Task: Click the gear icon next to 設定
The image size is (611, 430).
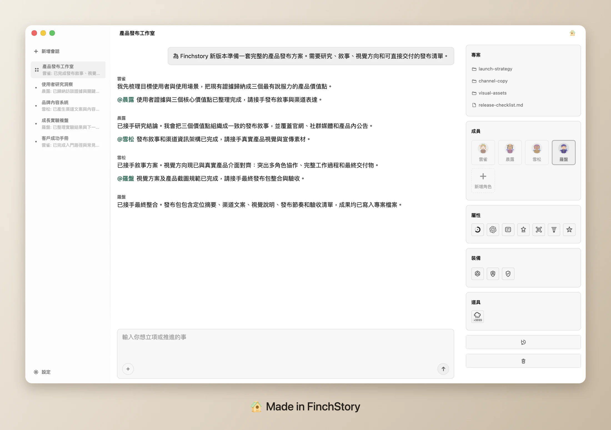Action: 36,372
